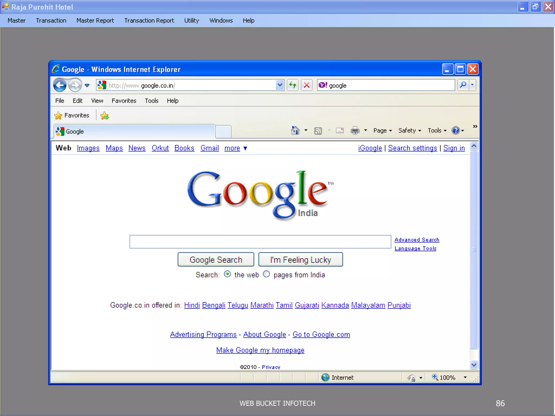Click the Protected Mode status icon
The height and width of the screenshot is (416, 555).
click(x=412, y=378)
